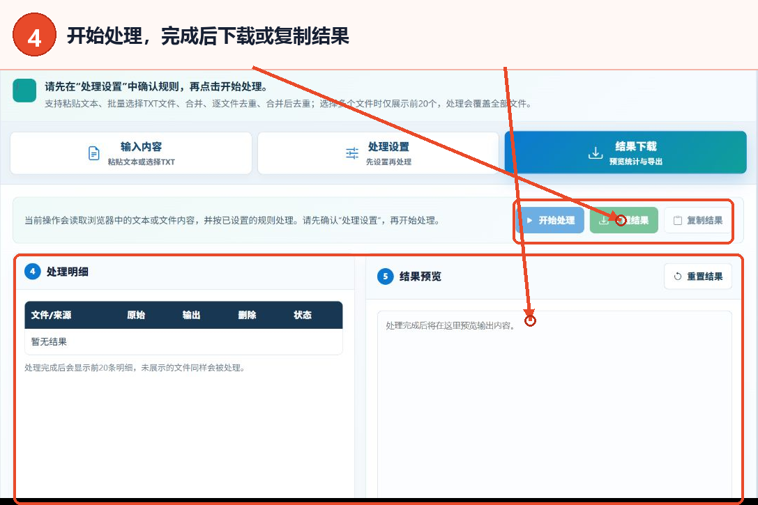This screenshot has height=505, width=758.
Task: Select the 结果下载 tab
Action: pos(626,153)
